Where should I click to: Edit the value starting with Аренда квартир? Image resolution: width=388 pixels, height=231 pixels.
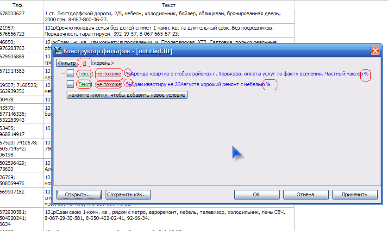[245, 74]
